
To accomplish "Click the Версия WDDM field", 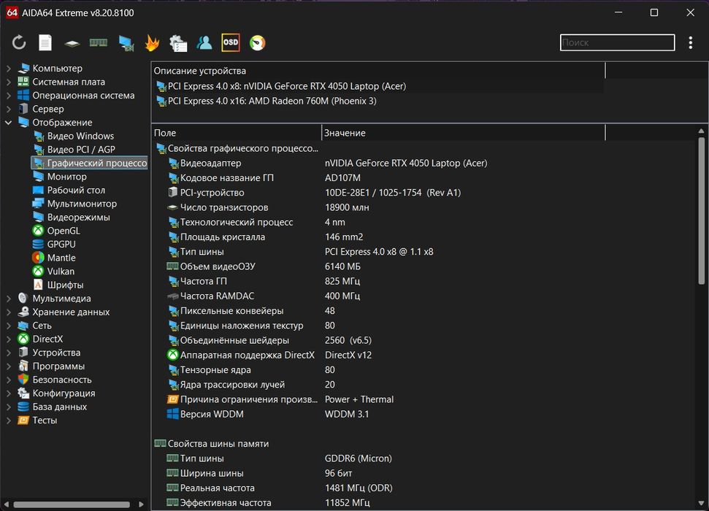I will pyautogui.click(x=212, y=414).
